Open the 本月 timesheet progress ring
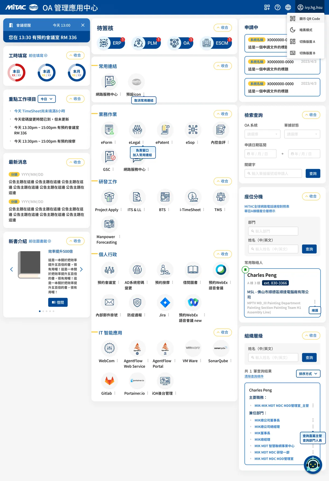329x481 pixels. tap(77, 73)
